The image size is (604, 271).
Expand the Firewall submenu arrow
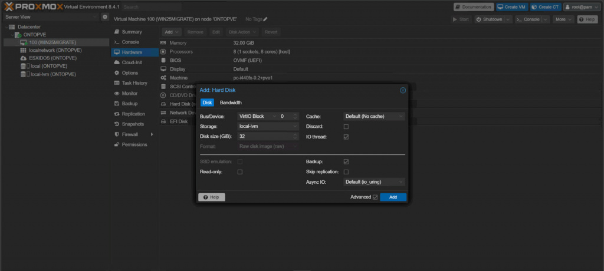152,134
